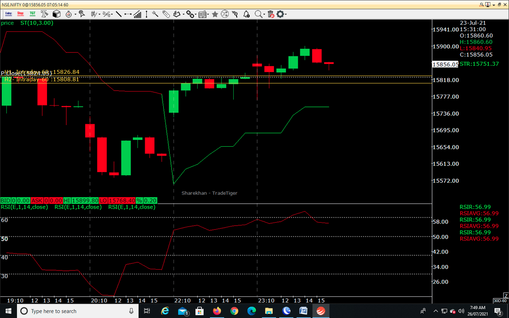Expand the chain link dropdown arrow

click(196, 14)
